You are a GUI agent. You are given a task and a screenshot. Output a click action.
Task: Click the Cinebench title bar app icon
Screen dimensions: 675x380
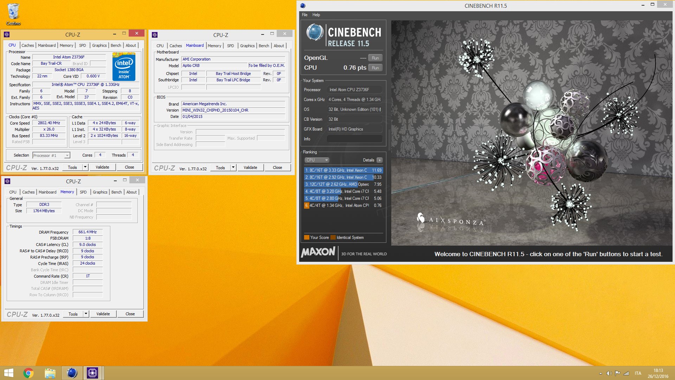(x=303, y=6)
